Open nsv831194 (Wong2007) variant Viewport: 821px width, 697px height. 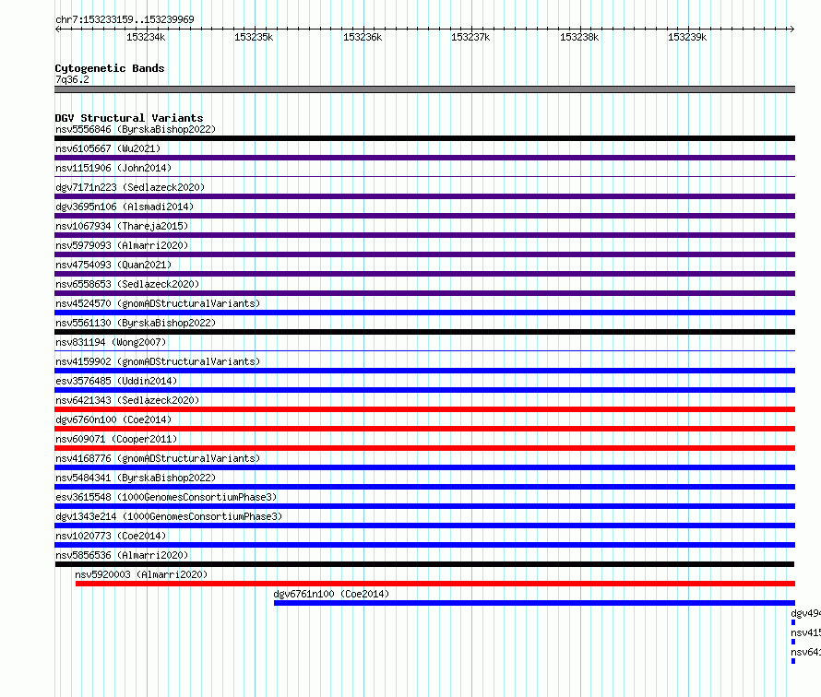(x=111, y=342)
